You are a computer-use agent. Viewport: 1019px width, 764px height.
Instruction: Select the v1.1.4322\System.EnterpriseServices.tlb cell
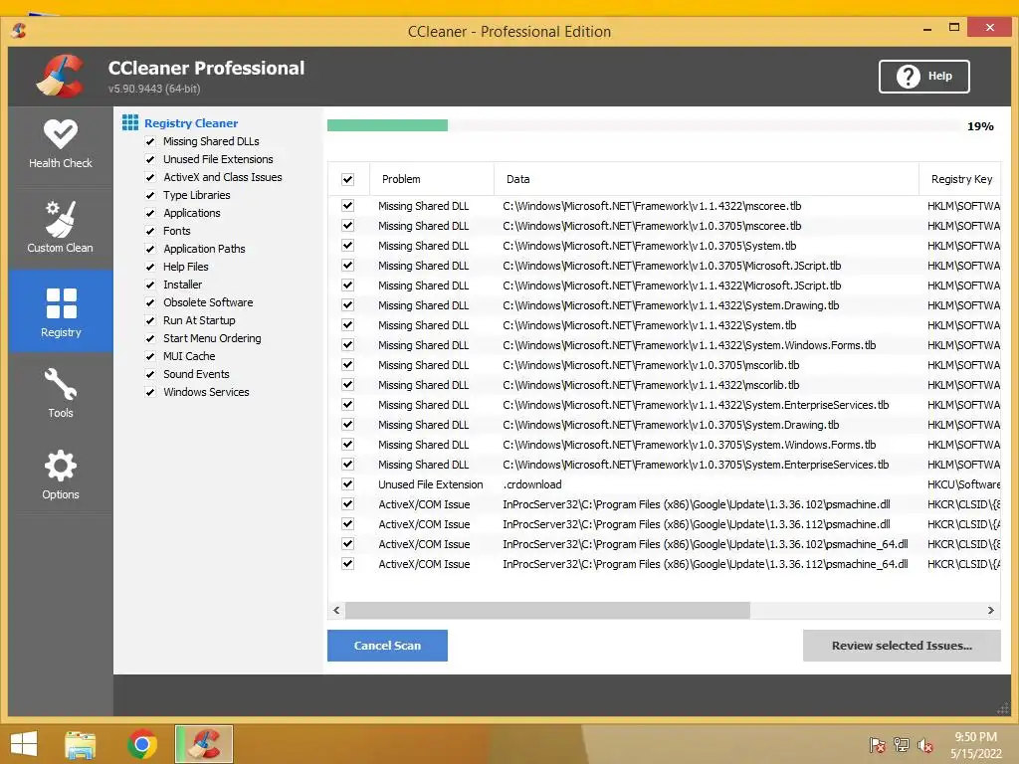tap(696, 405)
